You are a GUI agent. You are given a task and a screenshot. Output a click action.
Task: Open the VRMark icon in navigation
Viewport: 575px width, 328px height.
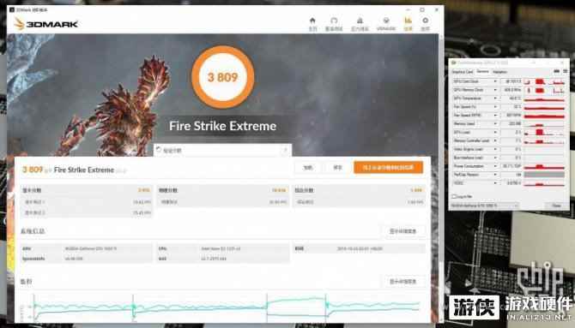tap(386, 24)
